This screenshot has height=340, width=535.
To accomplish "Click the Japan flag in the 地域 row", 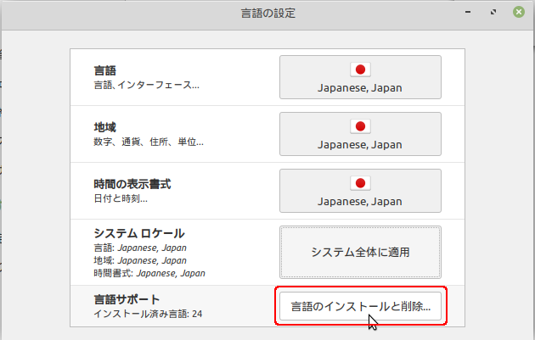I will click(x=360, y=126).
